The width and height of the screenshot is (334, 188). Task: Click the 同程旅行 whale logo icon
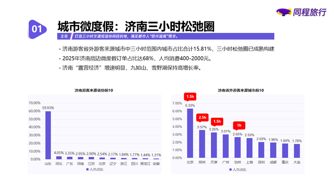[x=284, y=12]
